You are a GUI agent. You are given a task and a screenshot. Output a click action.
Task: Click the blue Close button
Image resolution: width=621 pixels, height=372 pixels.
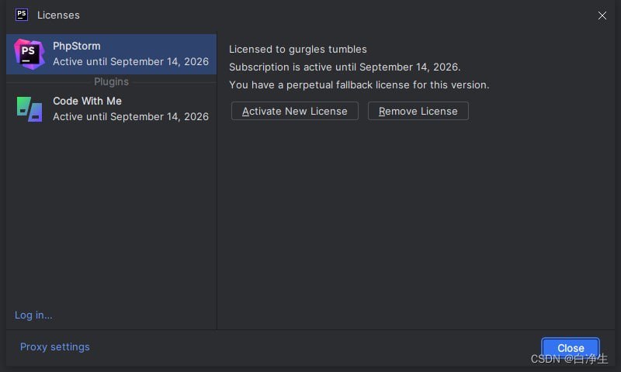(571, 348)
